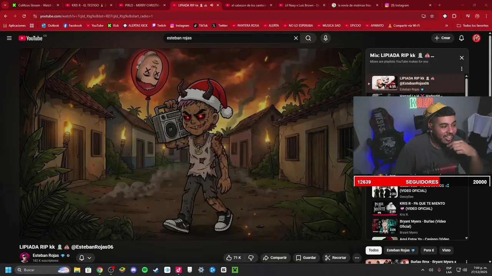Open Esteban Rojas channel avatar
This screenshot has height=276, width=492.
tap(25, 258)
